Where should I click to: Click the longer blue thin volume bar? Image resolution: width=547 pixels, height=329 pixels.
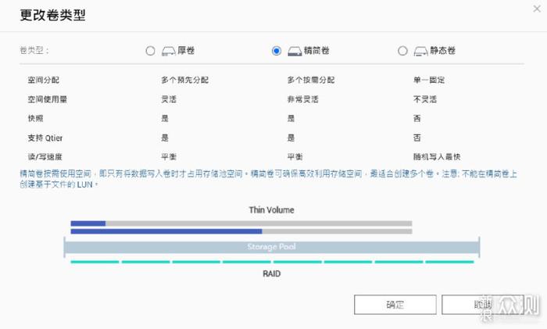(166, 231)
